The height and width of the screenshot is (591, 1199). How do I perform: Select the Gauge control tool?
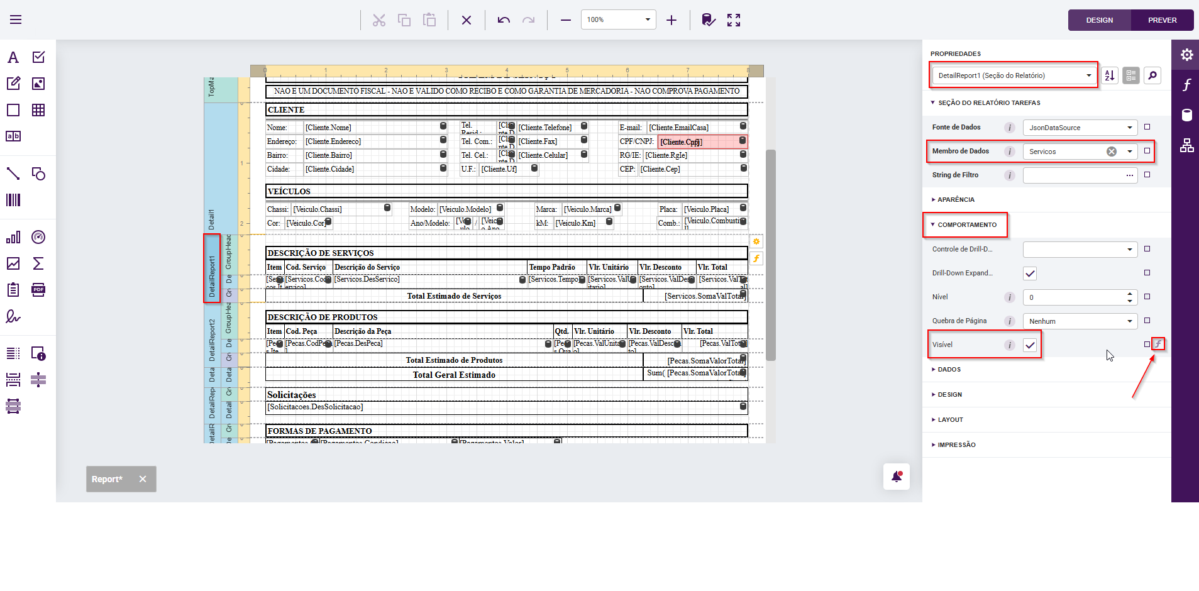coord(38,237)
